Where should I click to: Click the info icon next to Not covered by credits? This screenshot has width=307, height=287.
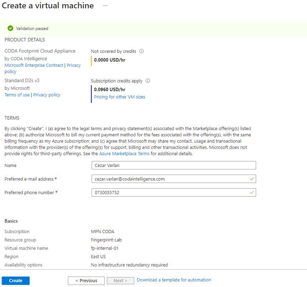tap(141, 51)
